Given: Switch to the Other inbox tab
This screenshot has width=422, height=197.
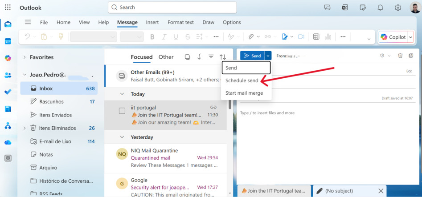Looking at the screenshot, I should [x=166, y=57].
